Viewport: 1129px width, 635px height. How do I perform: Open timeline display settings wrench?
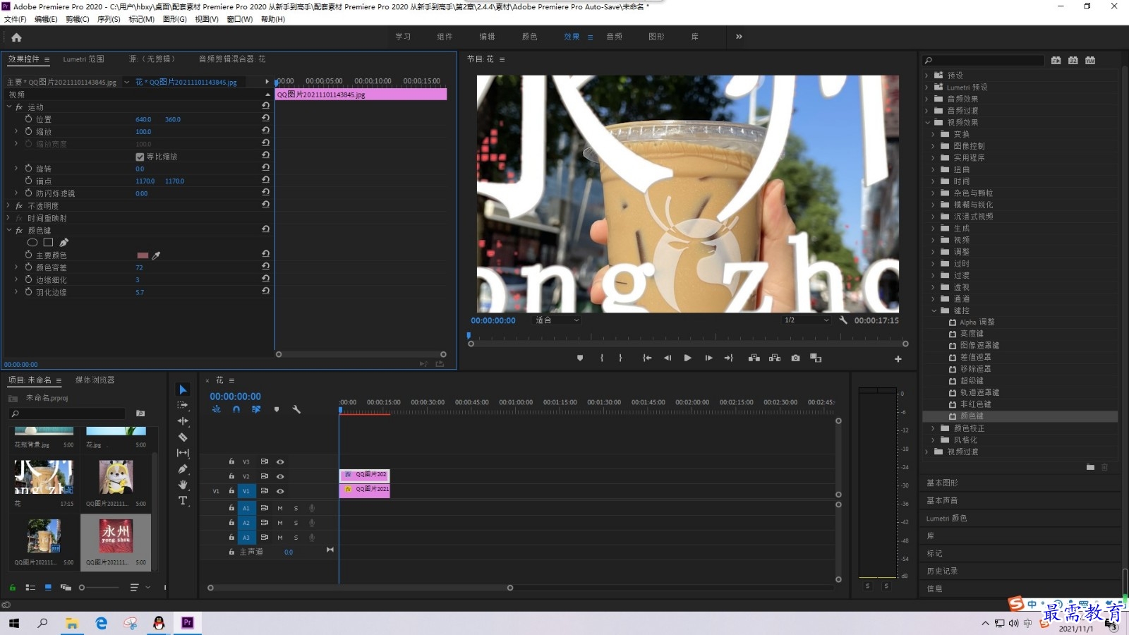coord(296,409)
